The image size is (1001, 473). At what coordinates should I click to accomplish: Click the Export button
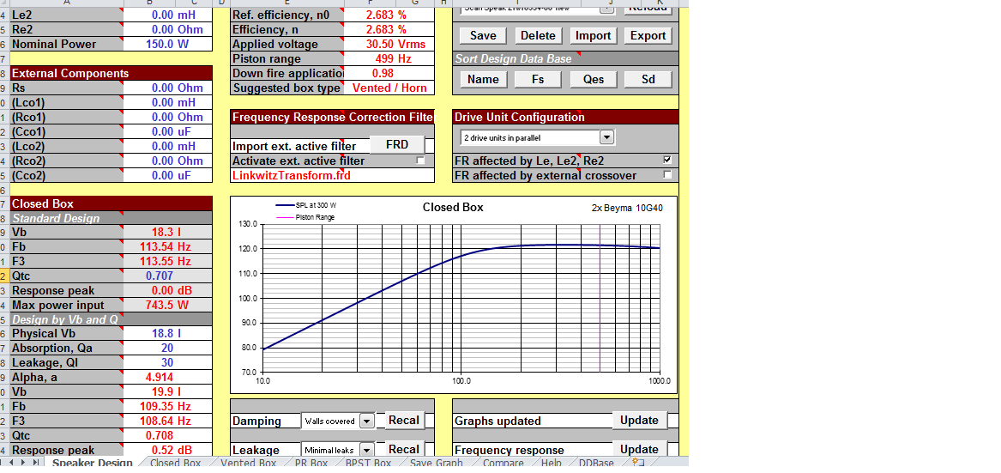[648, 36]
